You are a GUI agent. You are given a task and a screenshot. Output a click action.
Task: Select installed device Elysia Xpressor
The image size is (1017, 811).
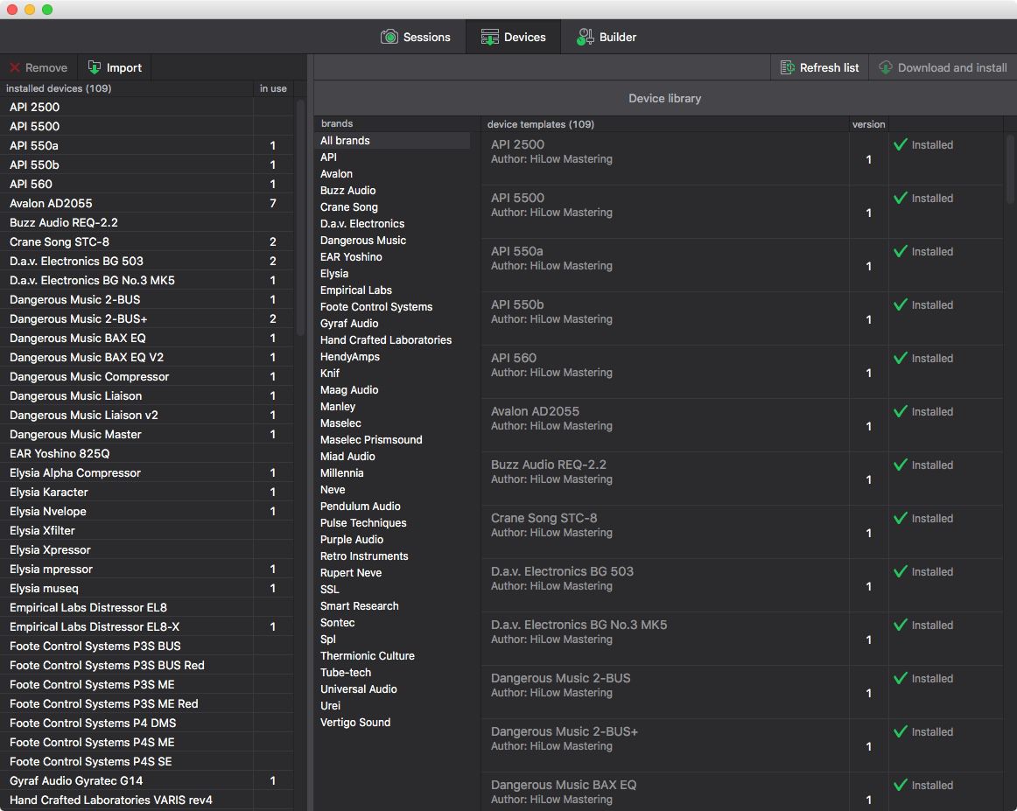tap(146, 549)
